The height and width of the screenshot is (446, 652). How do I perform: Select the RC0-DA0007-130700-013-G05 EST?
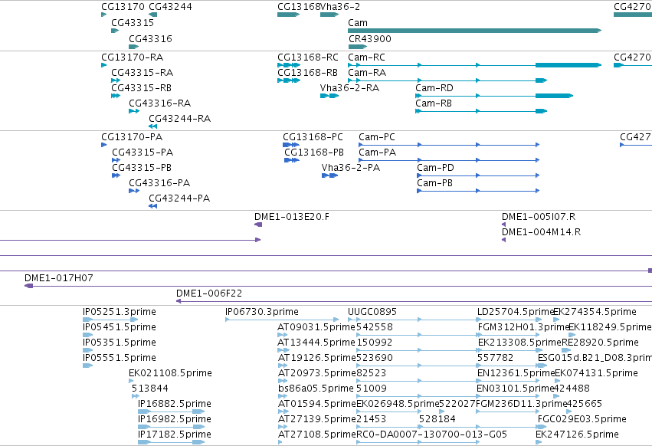tap(418, 442)
